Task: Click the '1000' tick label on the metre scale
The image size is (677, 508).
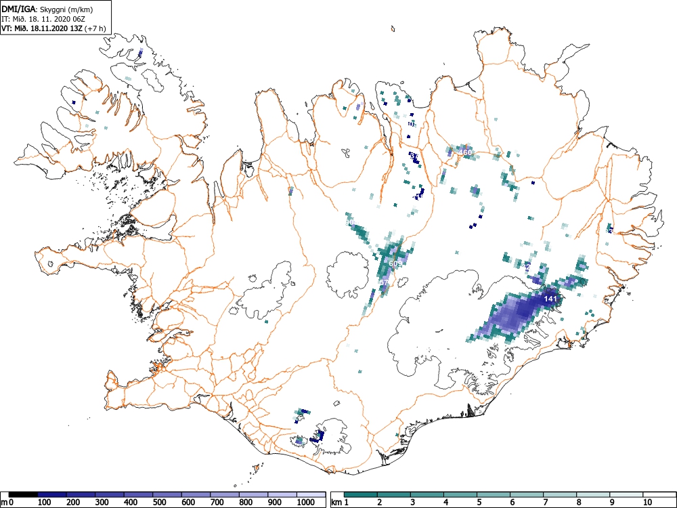Action: pos(306,503)
